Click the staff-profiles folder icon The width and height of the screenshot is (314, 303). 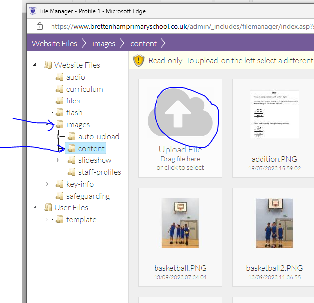[x=71, y=172]
